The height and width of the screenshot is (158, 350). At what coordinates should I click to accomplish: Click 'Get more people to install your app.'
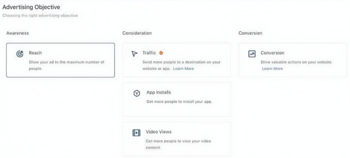179,102
